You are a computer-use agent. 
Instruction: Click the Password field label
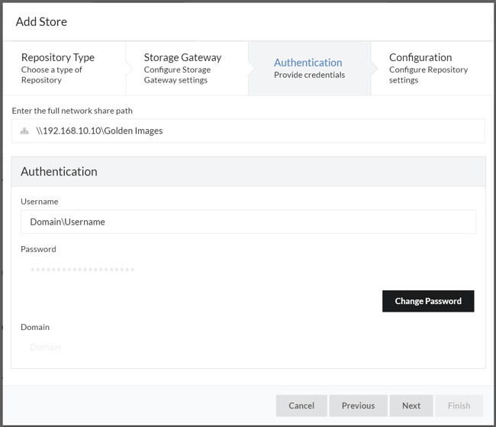click(x=38, y=249)
